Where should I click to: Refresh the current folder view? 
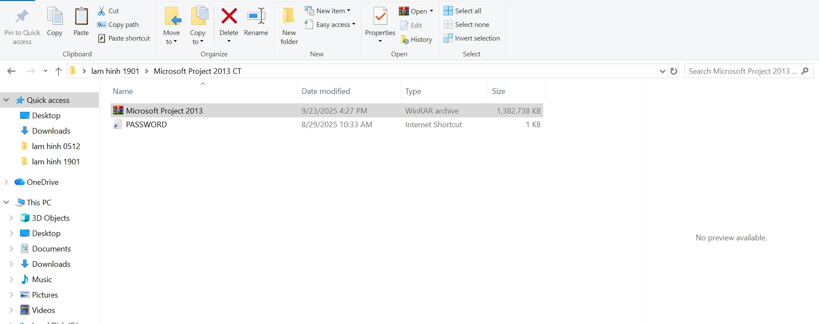coord(674,71)
